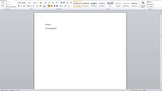Align text to the right
Viewport: 162px width, 91px height.
(x=54, y=6)
